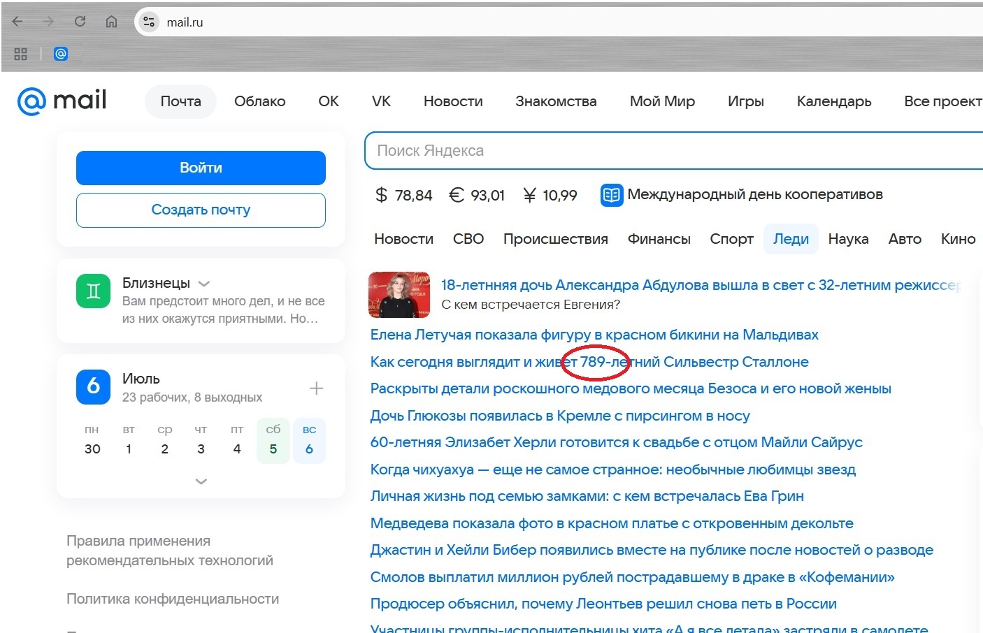Open Правила применения рекомендательных технологий link
983x633 pixels.
(x=170, y=551)
